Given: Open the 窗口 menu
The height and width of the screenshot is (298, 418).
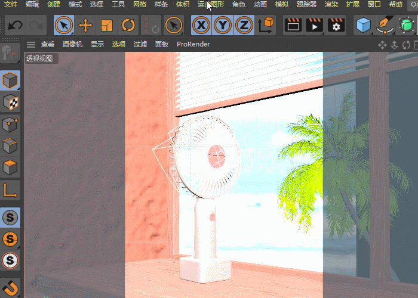Looking at the screenshot, I should [374, 4].
